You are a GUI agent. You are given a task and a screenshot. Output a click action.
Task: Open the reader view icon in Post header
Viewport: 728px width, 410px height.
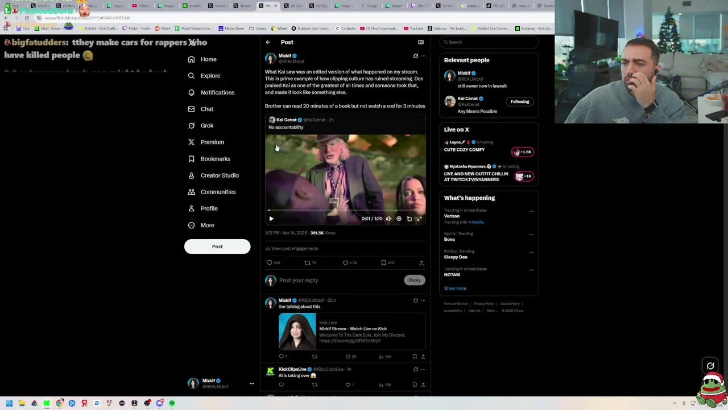click(421, 42)
